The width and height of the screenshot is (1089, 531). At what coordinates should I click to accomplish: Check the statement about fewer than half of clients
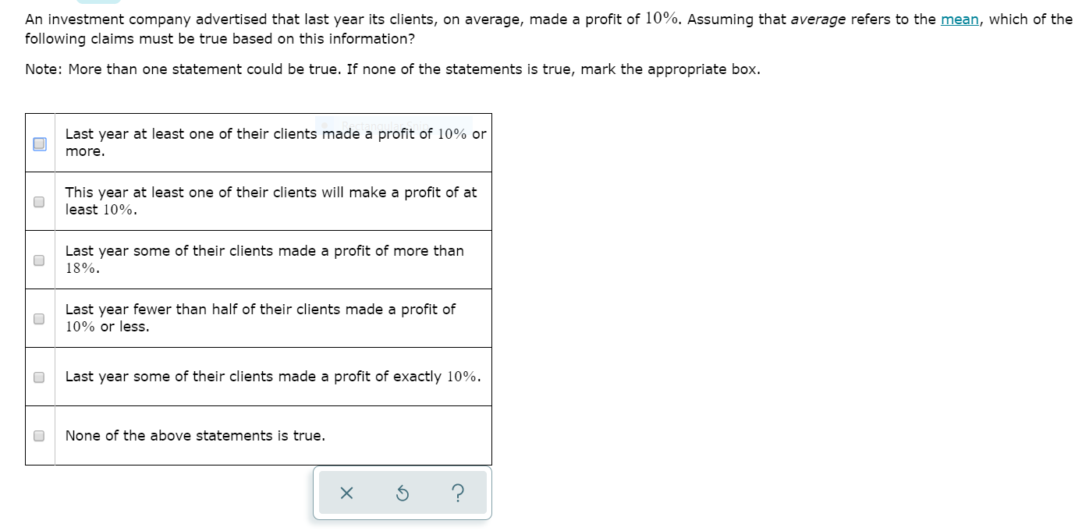point(39,318)
